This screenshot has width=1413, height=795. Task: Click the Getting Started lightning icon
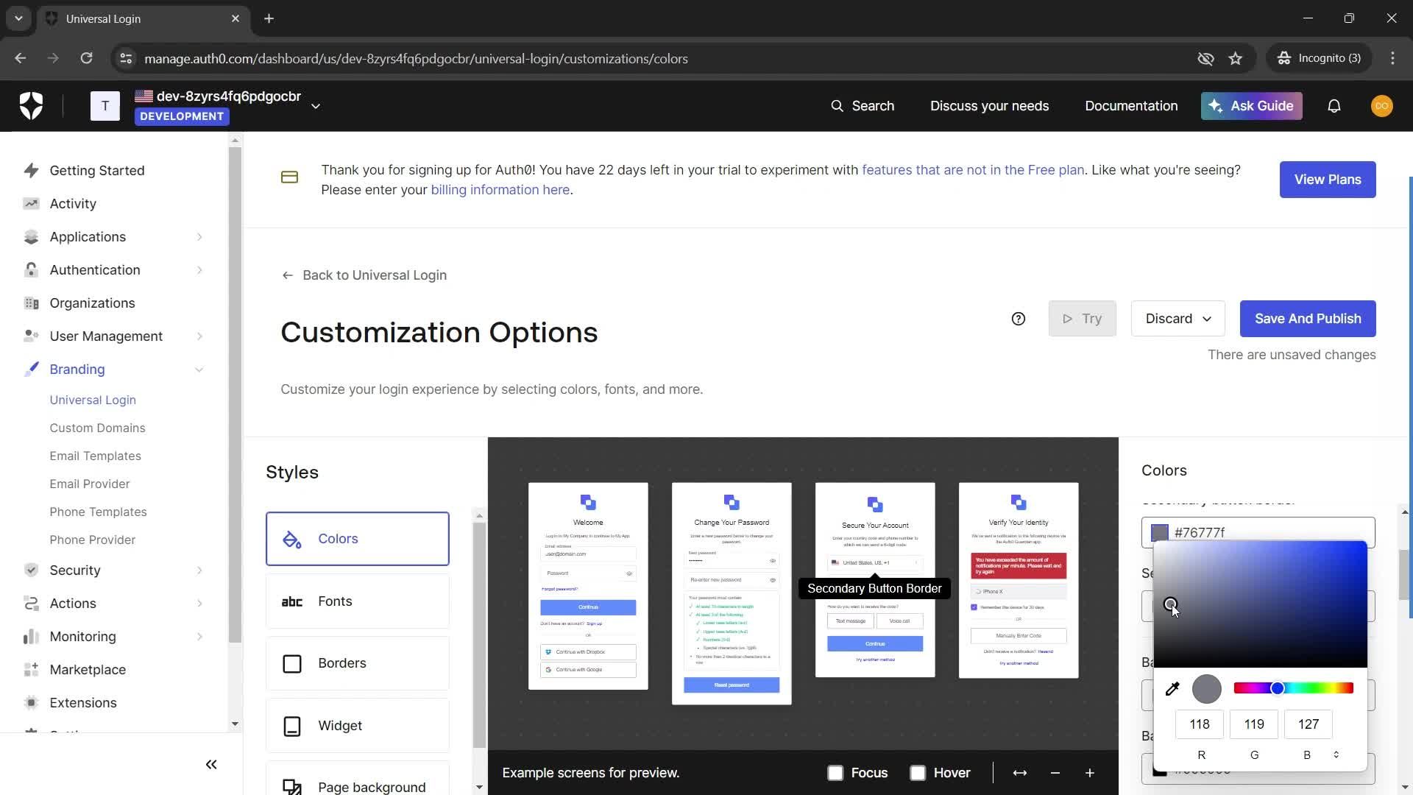point(31,171)
